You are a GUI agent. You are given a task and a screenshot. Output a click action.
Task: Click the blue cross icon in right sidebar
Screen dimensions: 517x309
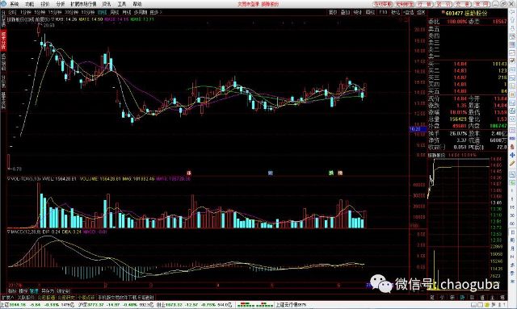pyautogui.click(x=512, y=155)
